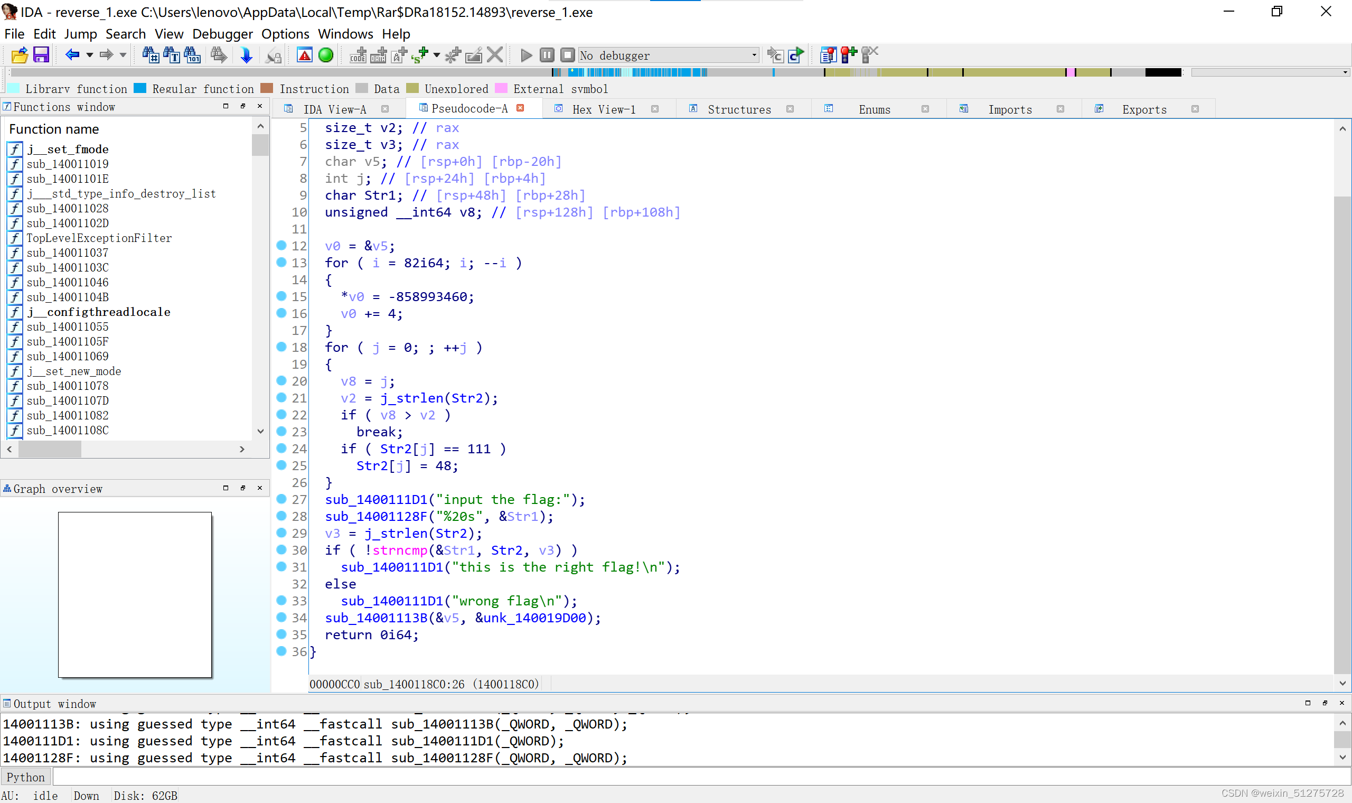This screenshot has height=803, width=1352.
Task: Click the Graph overview thumbnail
Action: click(135, 595)
